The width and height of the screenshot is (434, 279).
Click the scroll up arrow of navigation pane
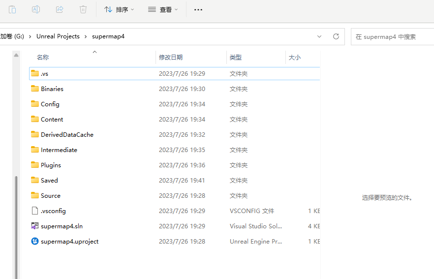click(x=16, y=55)
